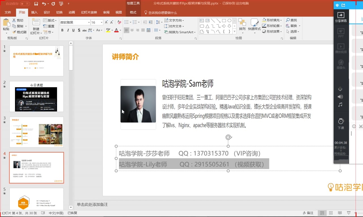Decrease list indent level icon
Viewport: 363px width, 217px height.
click(145, 22)
